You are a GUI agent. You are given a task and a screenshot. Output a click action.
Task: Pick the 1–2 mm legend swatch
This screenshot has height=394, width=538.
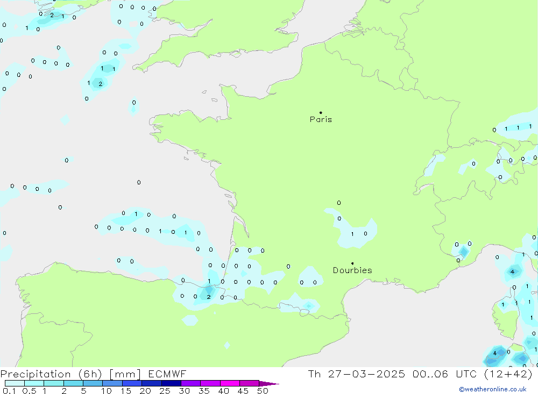[x=54, y=383]
